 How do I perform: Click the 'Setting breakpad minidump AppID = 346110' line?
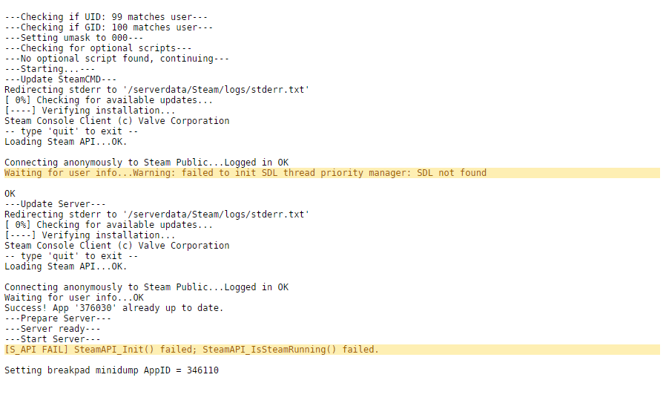coord(112,370)
